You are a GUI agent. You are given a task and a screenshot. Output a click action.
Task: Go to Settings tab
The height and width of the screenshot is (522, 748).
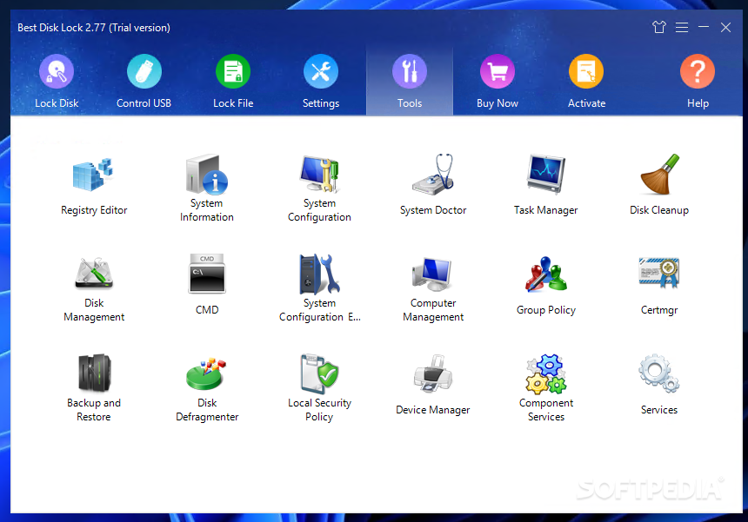[321, 82]
